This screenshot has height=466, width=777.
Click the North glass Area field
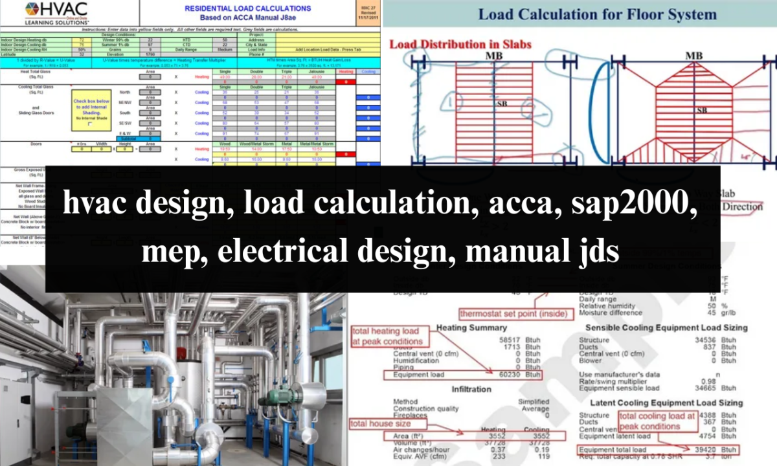pyautogui.click(x=150, y=92)
